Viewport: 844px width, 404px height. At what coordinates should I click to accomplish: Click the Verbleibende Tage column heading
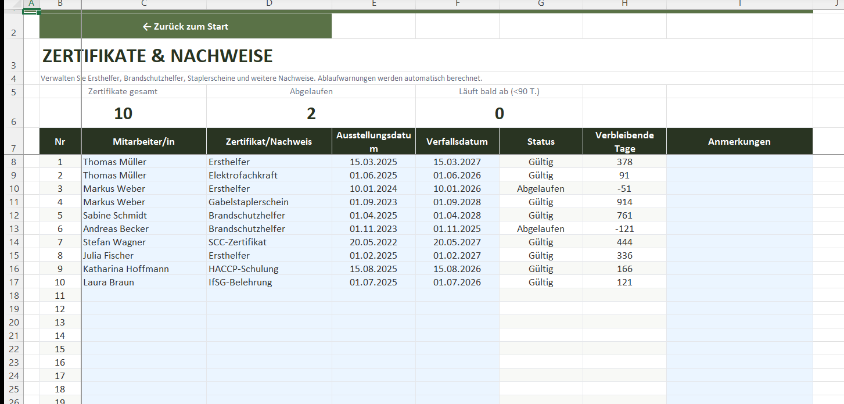(624, 141)
